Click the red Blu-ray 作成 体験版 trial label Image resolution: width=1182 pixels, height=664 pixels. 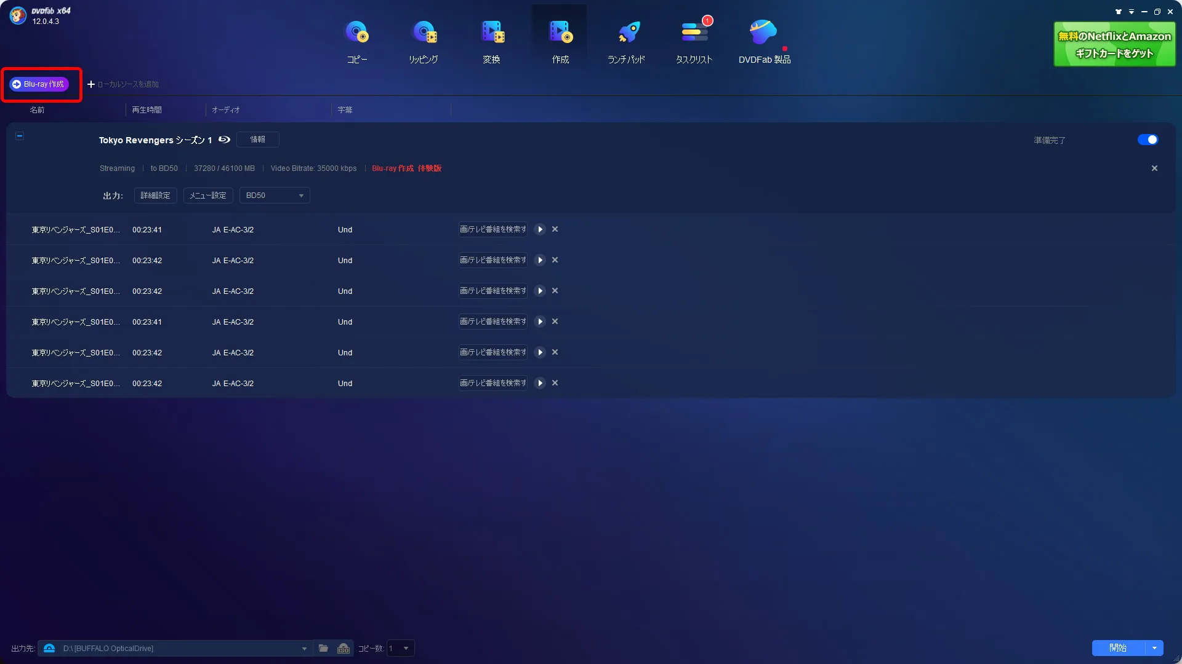point(407,168)
